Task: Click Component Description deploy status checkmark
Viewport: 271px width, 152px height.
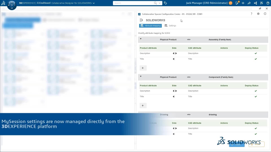Action: (x=256, y=91)
